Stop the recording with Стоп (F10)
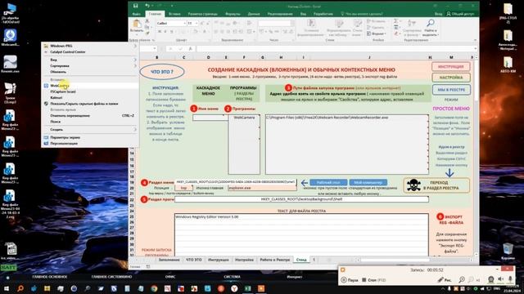Viewport: 524px width, 294px height. click(x=373, y=280)
